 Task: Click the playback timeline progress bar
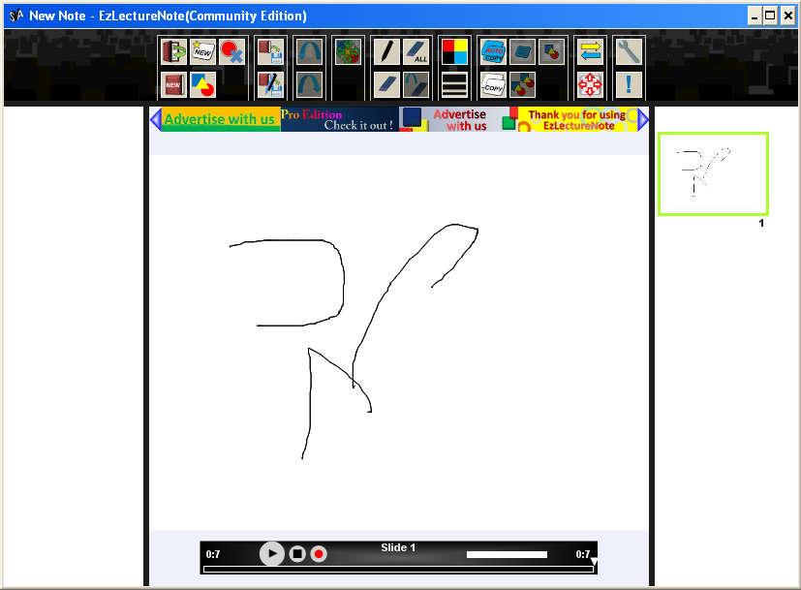click(398, 569)
